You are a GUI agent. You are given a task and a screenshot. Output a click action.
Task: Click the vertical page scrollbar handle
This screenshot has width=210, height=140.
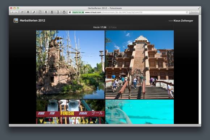200,28
